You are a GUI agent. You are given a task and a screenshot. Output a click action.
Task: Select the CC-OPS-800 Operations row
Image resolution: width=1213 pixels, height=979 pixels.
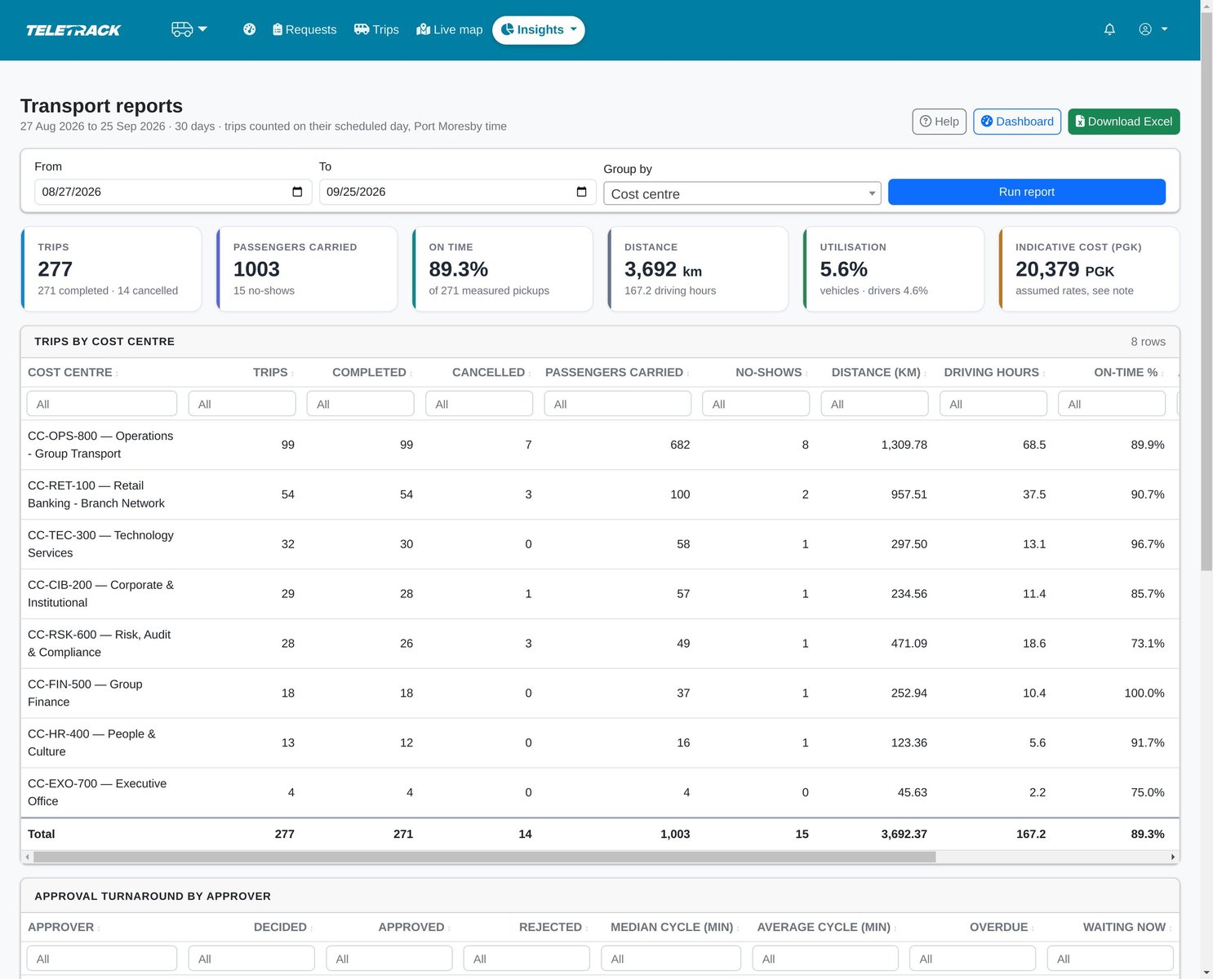pyautogui.click(x=600, y=445)
